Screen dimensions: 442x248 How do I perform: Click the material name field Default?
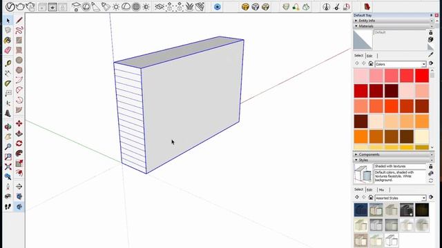400,32
